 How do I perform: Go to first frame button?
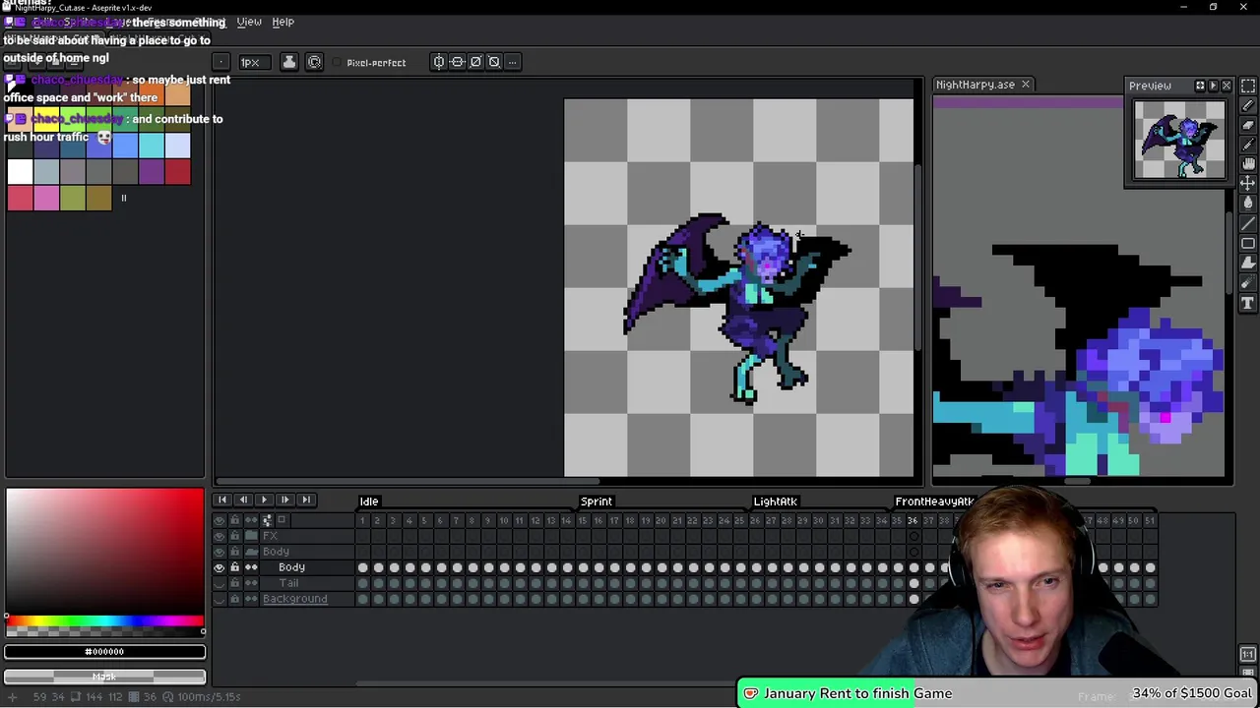coord(222,501)
